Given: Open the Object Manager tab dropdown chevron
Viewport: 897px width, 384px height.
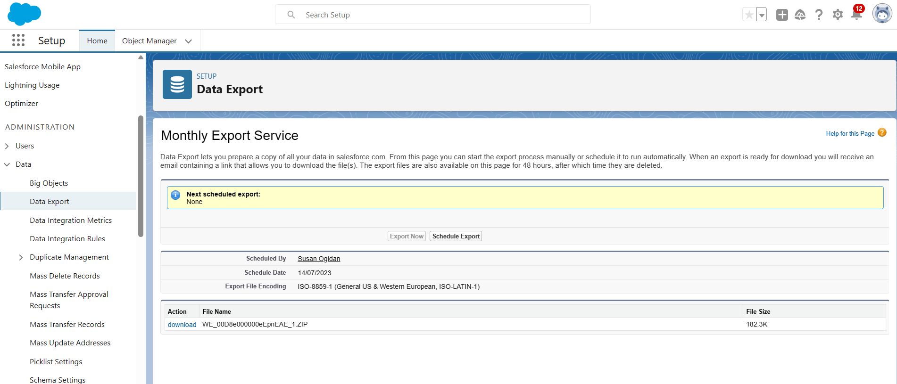Looking at the screenshot, I should click(x=189, y=41).
